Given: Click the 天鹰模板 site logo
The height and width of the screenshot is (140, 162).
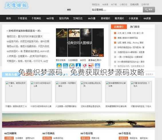Looking at the screenshot, I should tap(17, 5).
